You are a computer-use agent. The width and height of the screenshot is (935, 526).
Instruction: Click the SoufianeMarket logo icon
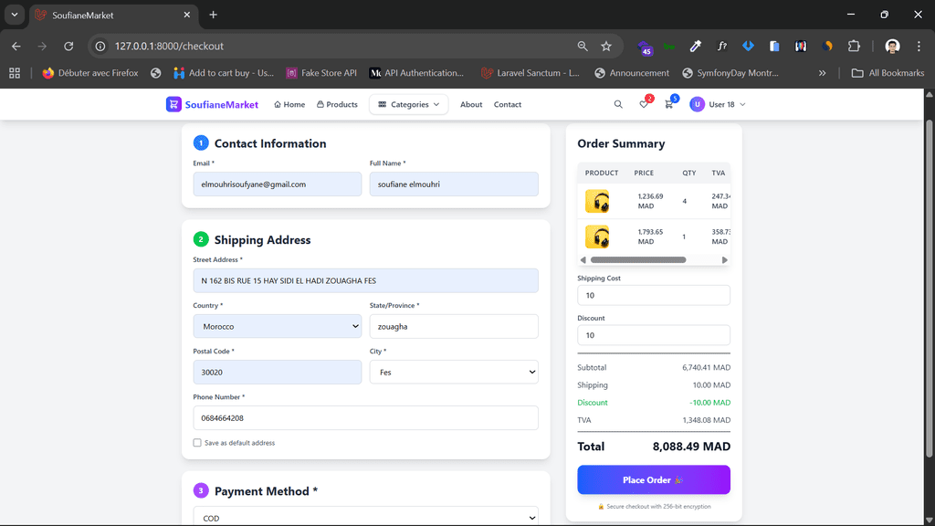click(x=173, y=104)
